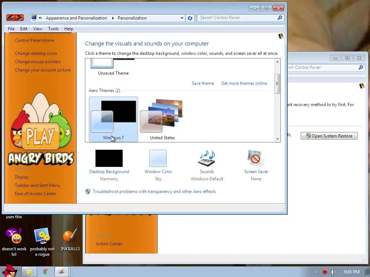370x277 pixels.
Task: Click the Open System Restore button
Action: pos(329,136)
